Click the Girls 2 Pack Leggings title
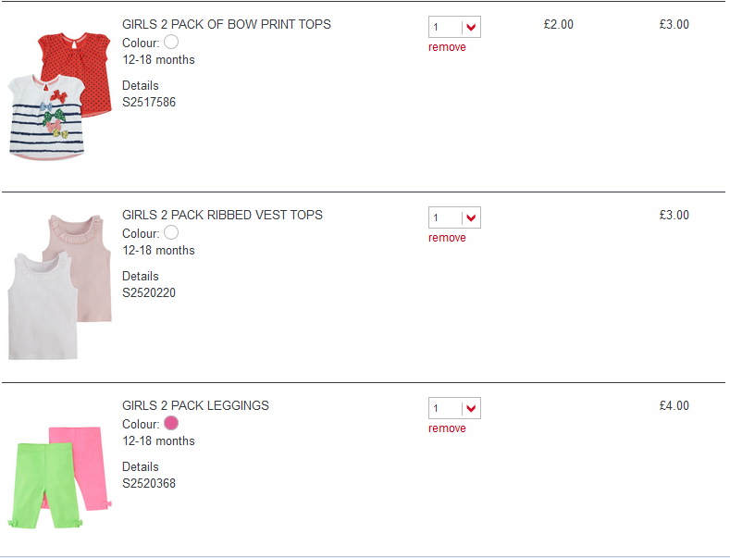The height and width of the screenshot is (558, 730). [x=195, y=405]
